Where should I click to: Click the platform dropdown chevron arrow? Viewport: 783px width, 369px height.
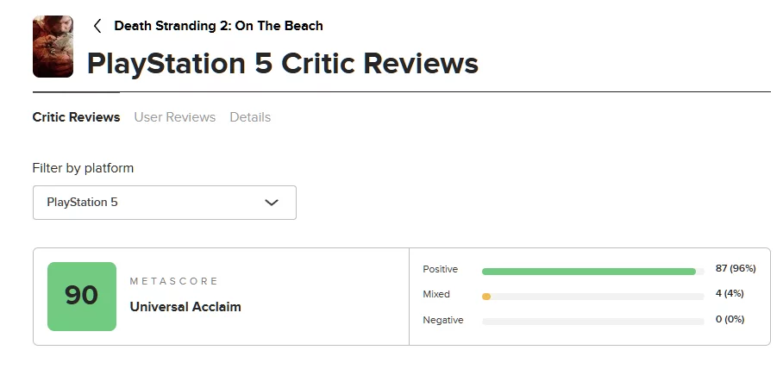(x=272, y=203)
